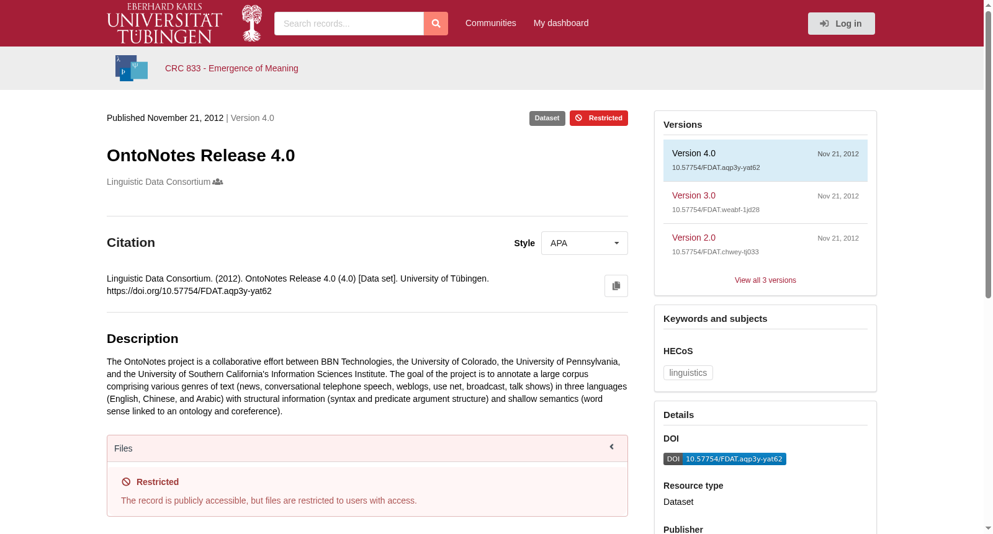The width and height of the screenshot is (993, 534).
Task: Click the Log in button
Action: pos(842,24)
